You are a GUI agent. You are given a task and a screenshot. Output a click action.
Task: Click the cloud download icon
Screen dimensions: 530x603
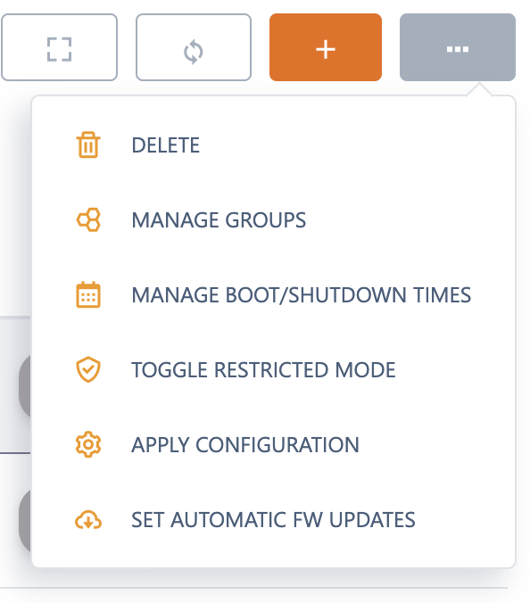(x=88, y=520)
